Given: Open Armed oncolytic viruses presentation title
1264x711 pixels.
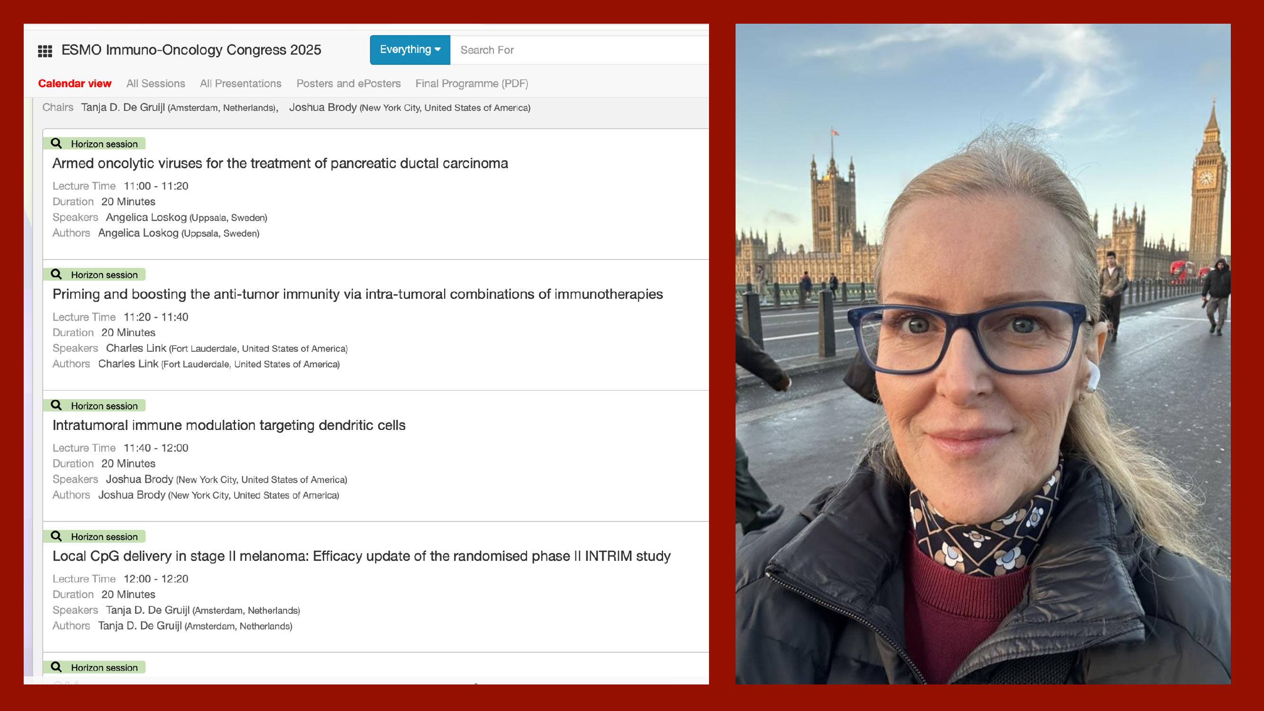Looking at the screenshot, I should point(280,164).
